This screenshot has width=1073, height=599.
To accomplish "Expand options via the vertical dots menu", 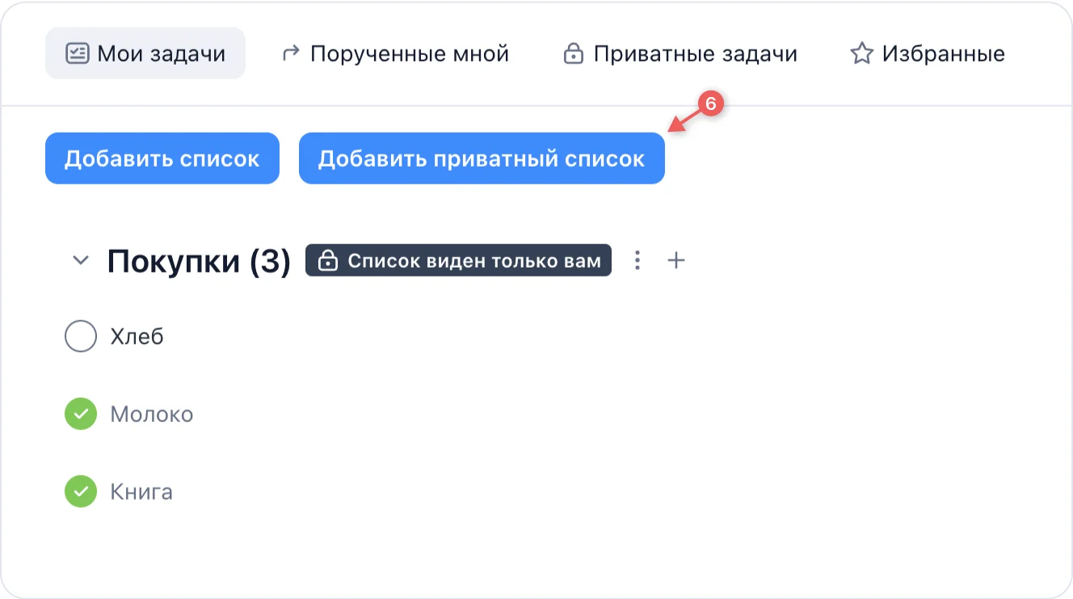I will tap(637, 260).
